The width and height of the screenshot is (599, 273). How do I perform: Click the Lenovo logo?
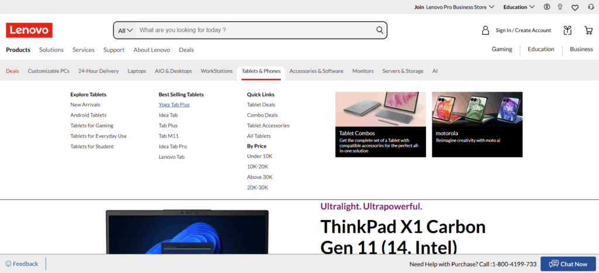coord(29,30)
